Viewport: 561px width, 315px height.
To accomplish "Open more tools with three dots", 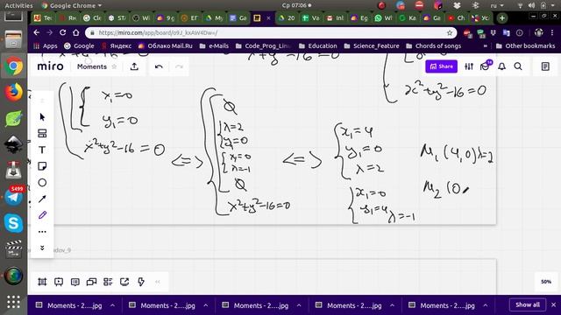I will tap(42, 232).
